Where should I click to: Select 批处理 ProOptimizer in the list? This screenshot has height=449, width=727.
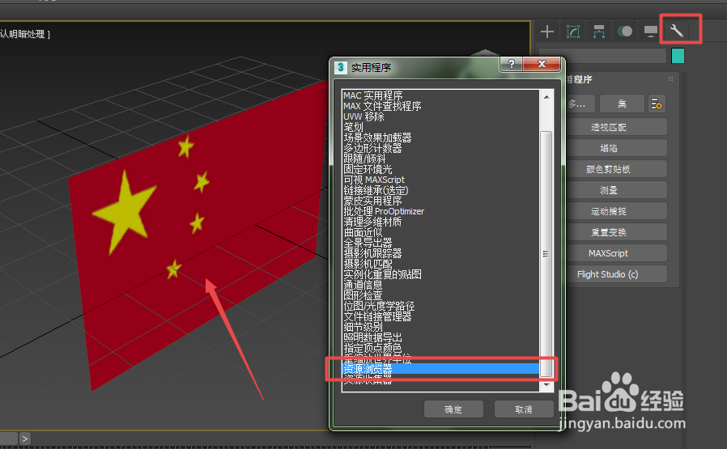(x=384, y=211)
